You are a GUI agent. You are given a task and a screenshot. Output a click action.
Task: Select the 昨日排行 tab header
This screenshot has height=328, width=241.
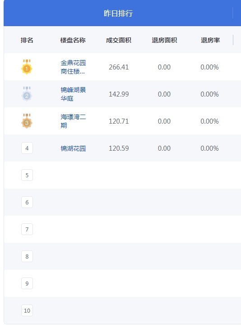(x=118, y=13)
